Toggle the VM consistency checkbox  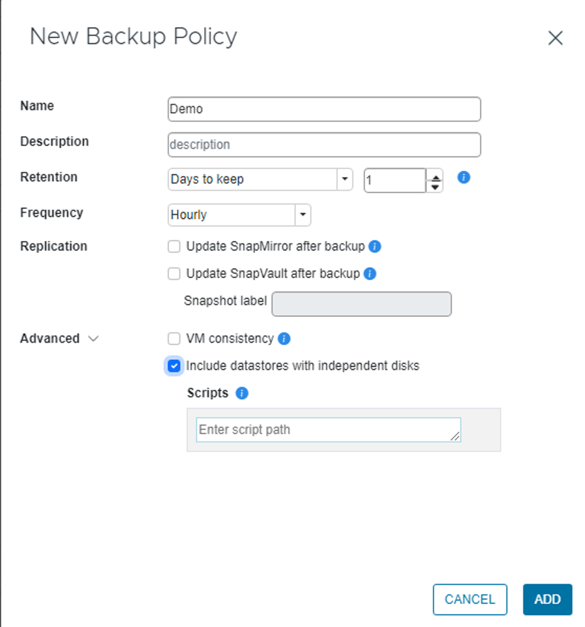coord(174,339)
